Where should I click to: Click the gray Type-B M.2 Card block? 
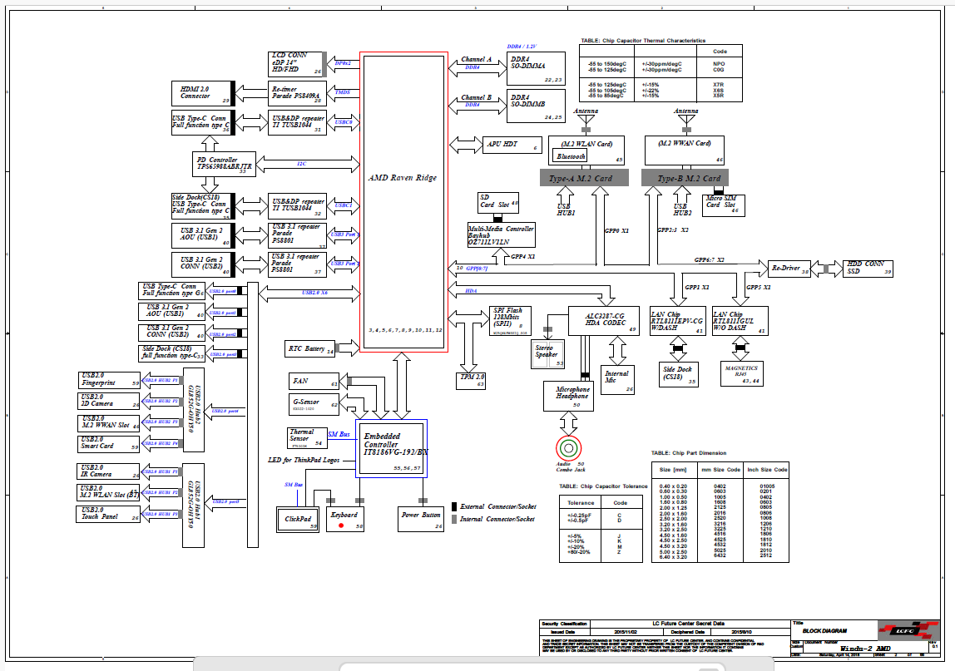click(x=685, y=179)
